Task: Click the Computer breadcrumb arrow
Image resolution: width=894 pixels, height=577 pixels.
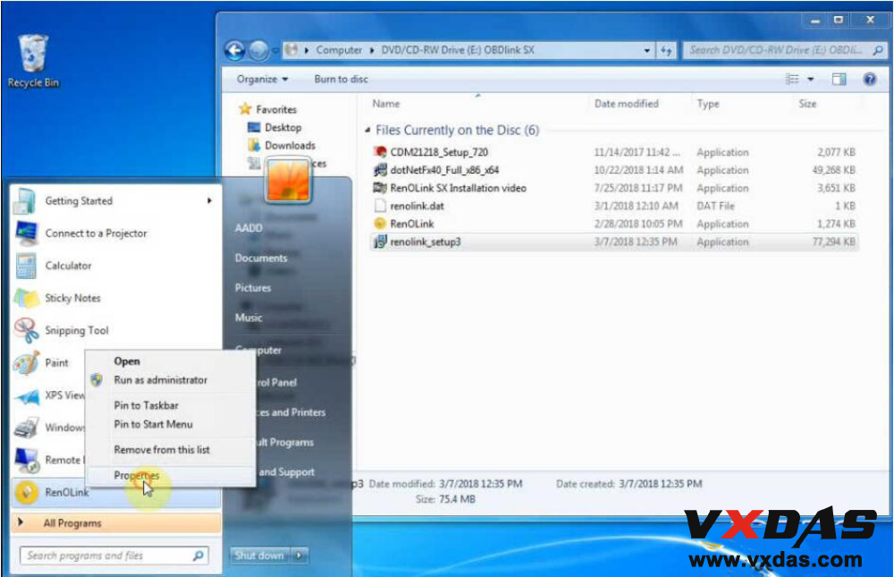Action: point(372,50)
